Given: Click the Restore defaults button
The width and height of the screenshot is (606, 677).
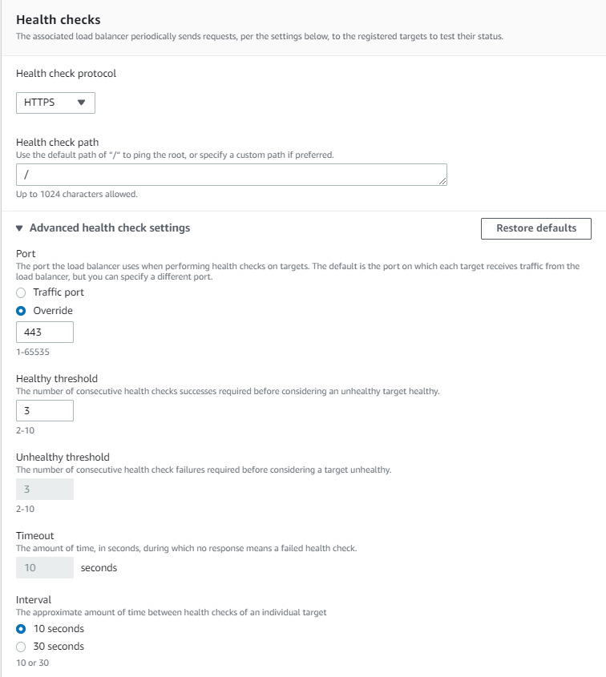Looking at the screenshot, I should click(536, 228).
